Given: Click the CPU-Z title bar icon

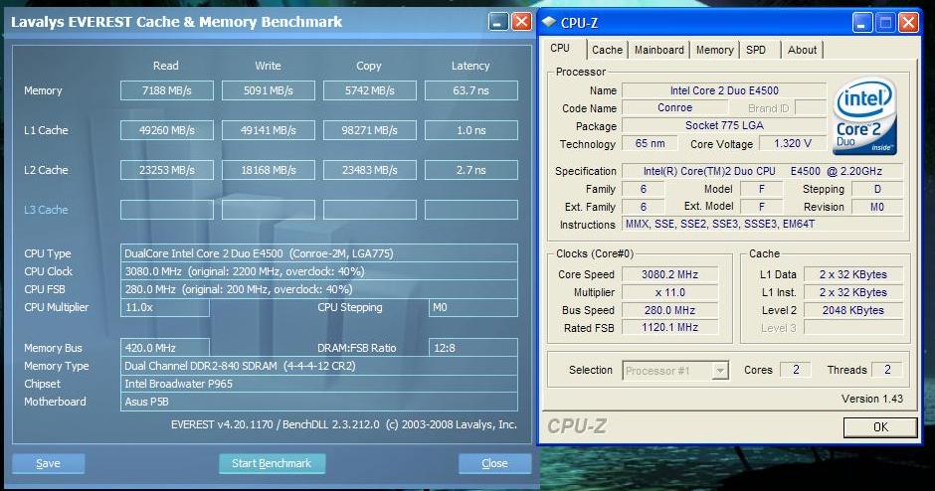Looking at the screenshot, I should click(549, 23).
